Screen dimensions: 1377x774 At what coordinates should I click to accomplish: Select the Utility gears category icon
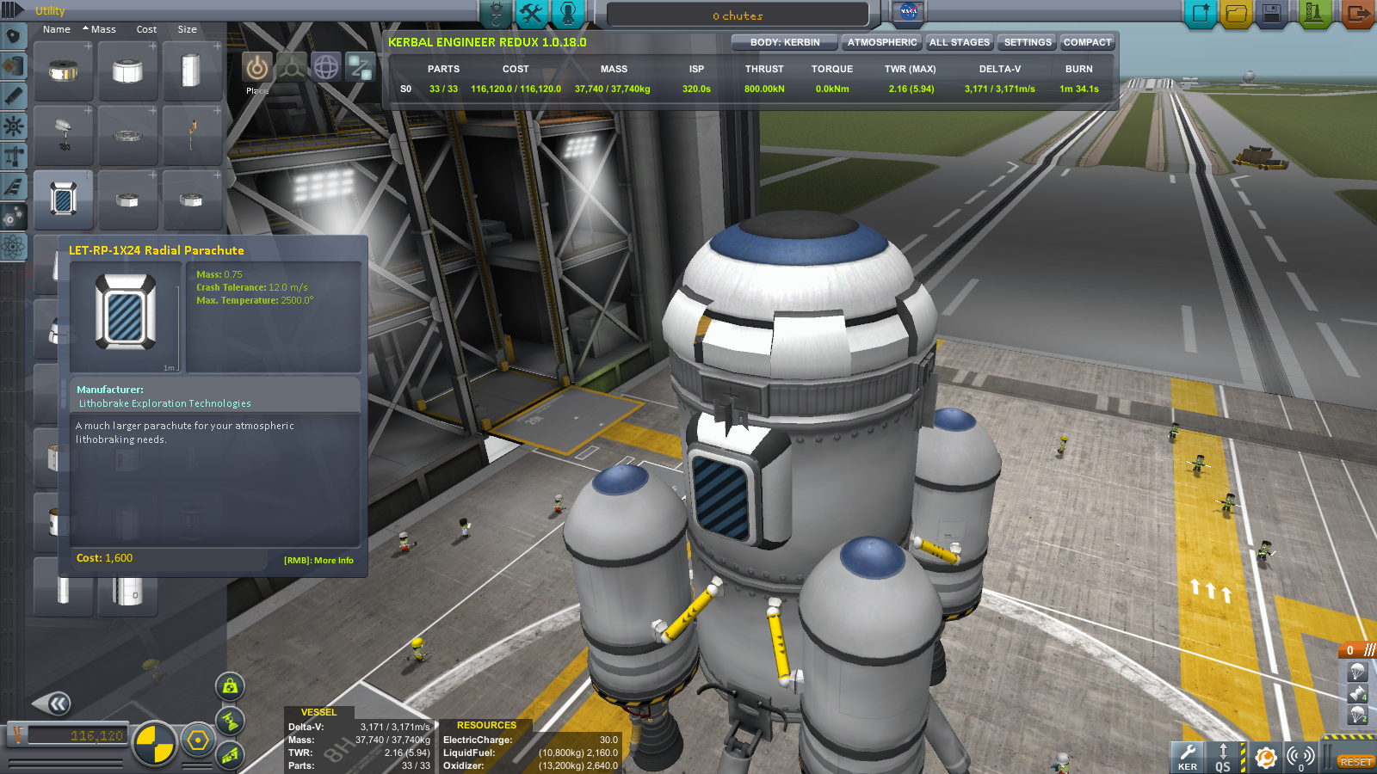coord(13,217)
